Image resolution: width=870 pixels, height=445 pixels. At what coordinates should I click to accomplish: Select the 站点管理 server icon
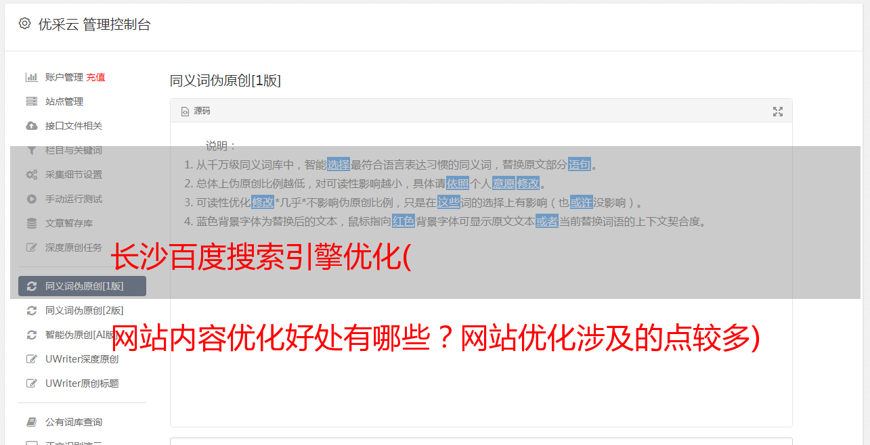pyautogui.click(x=31, y=101)
